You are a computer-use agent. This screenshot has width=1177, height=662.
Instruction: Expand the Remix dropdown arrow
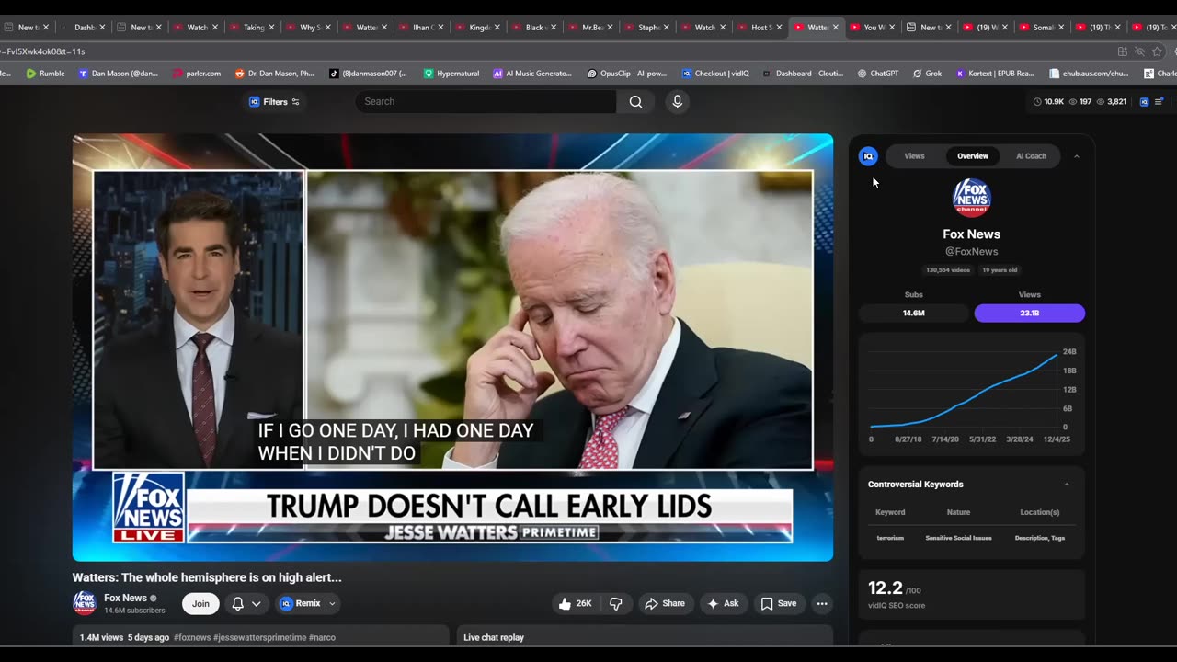332,603
